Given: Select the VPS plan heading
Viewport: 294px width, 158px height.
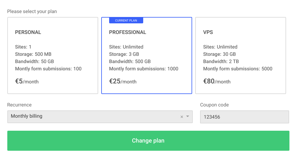Looking at the screenshot, I should (x=208, y=32).
